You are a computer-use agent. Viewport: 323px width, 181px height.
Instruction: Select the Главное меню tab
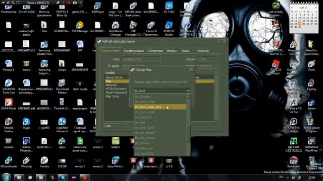[111, 50]
